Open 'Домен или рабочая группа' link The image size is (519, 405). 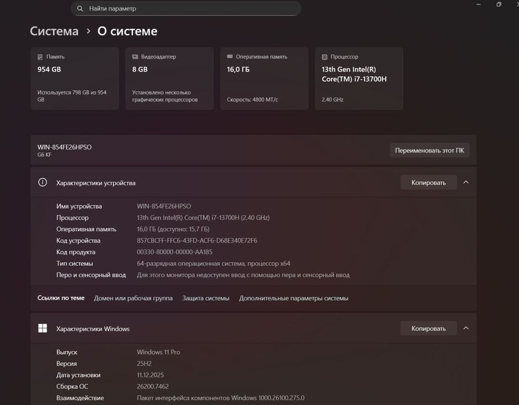133,298
